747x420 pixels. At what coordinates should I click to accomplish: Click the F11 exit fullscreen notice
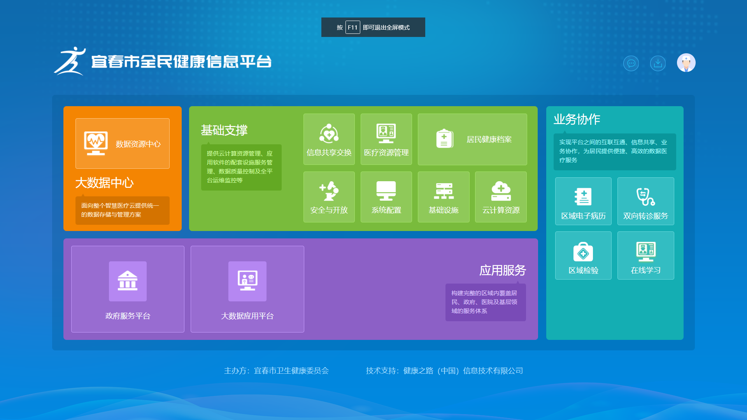point(373,27)
